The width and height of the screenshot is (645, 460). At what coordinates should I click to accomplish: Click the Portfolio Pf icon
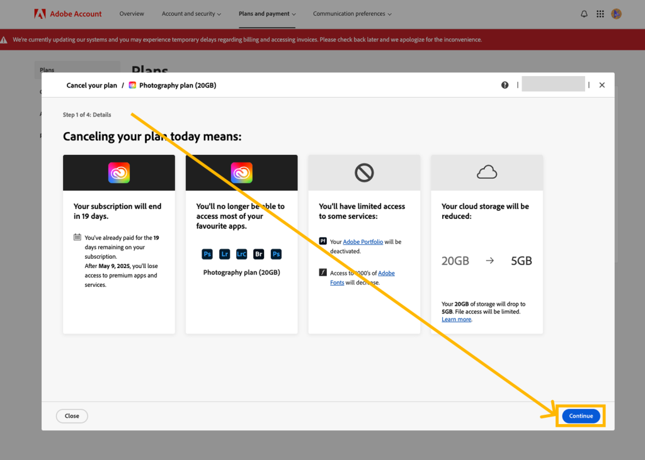[x=323, y=241]
